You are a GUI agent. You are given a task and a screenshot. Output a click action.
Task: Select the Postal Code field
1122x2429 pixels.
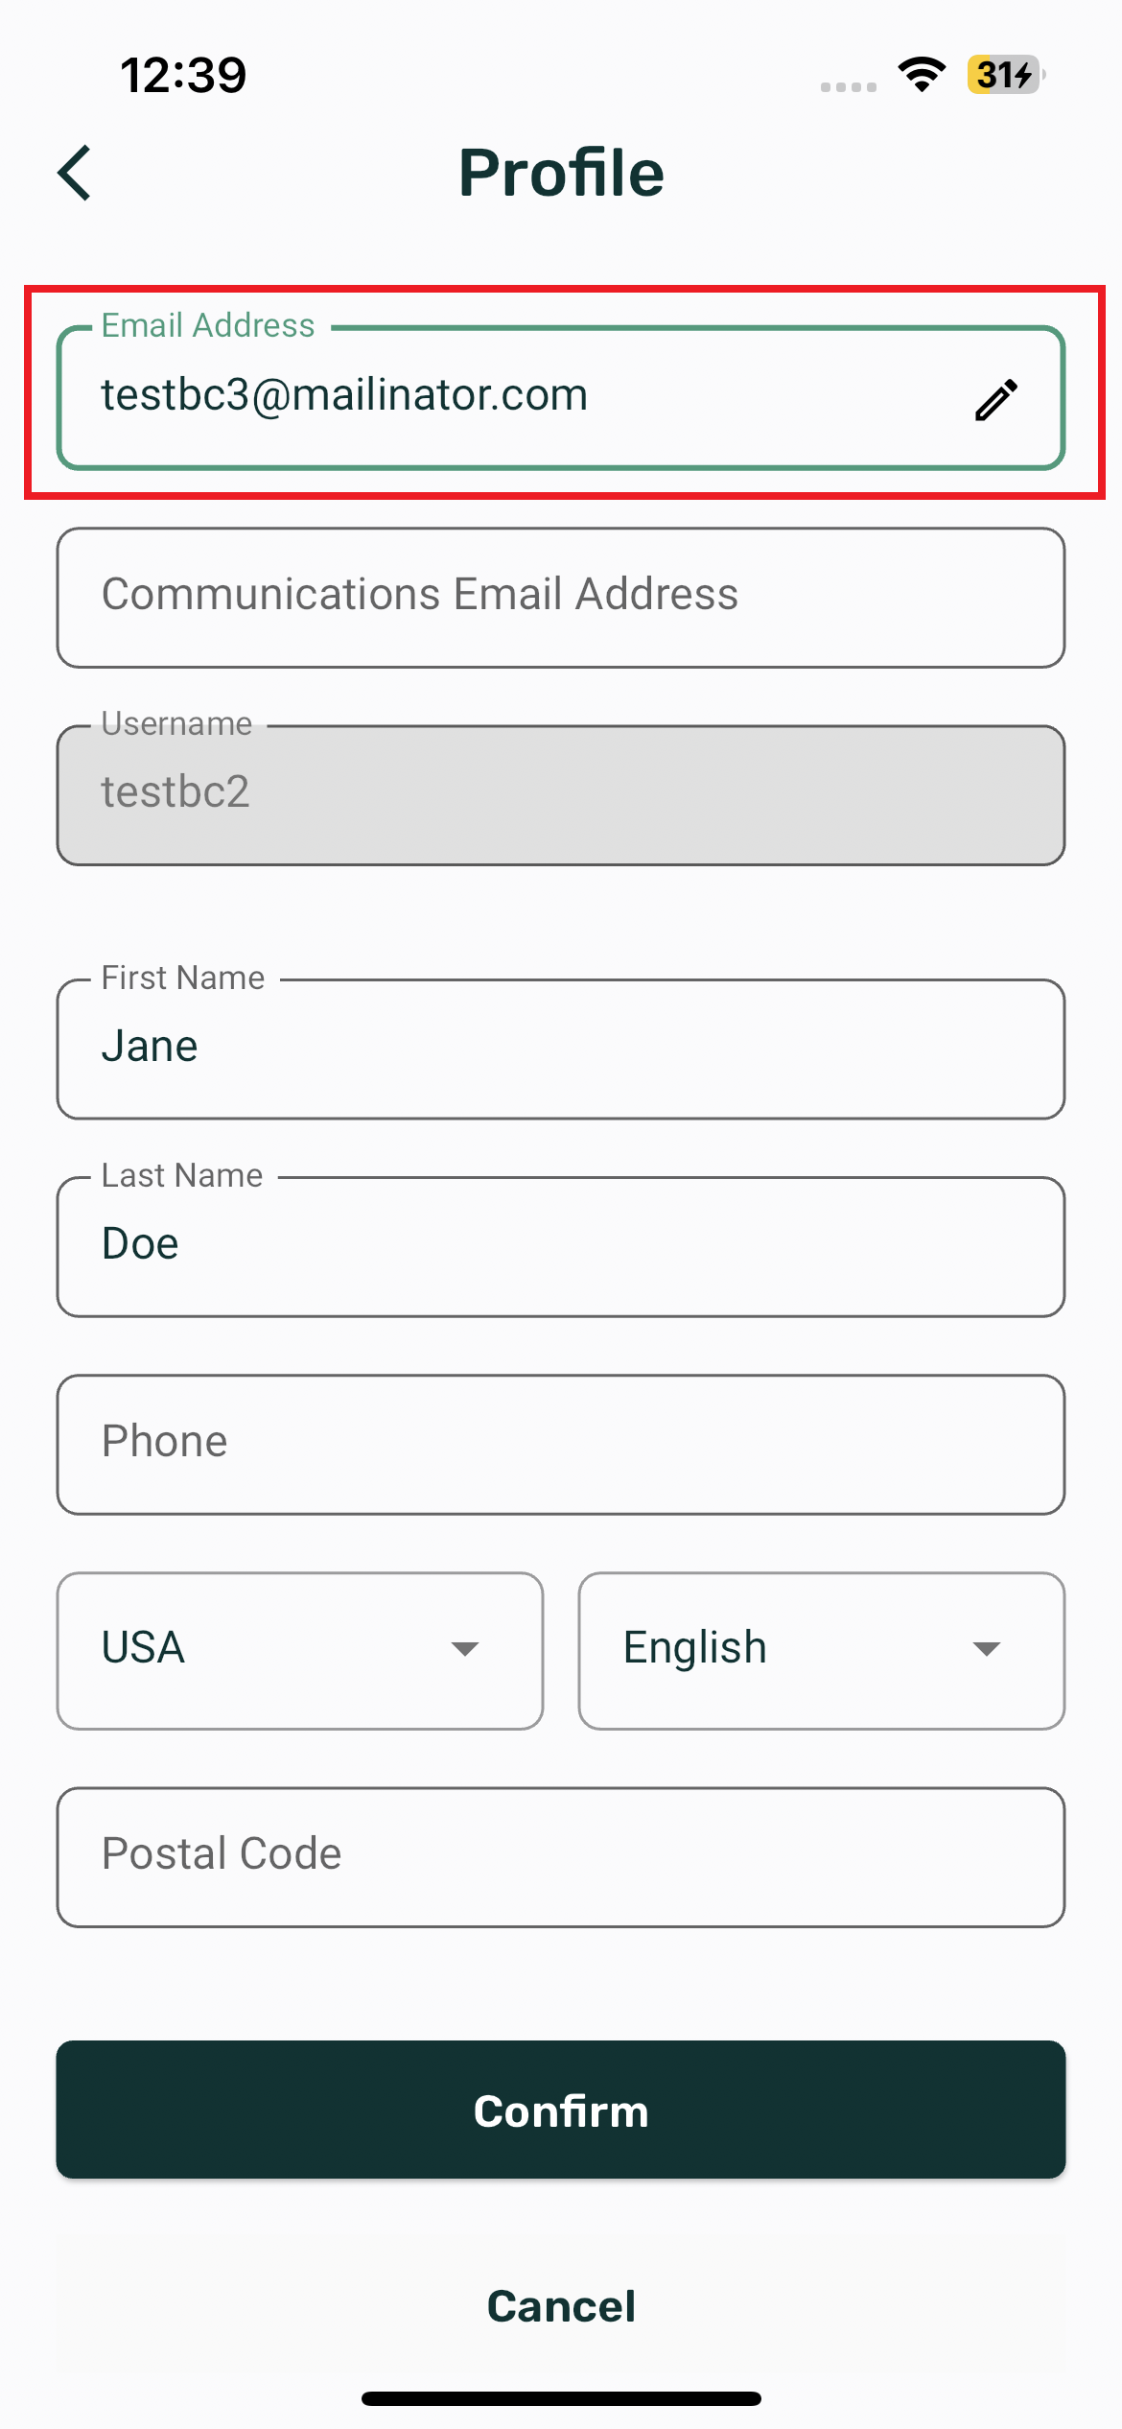[x=560, y=1856]
